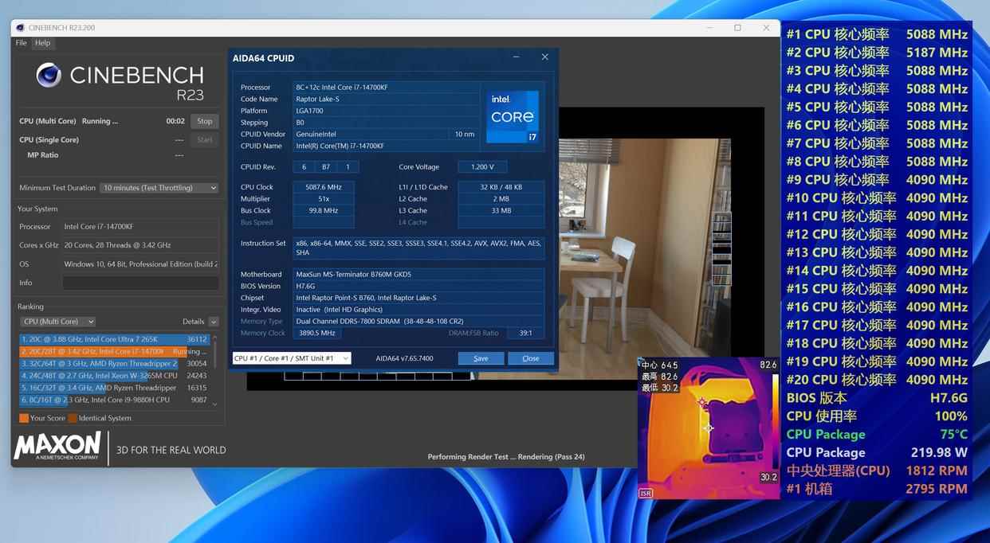990x543 pixels.
Task: Click the Multiplier value 51x
Action: pos(324,199)
